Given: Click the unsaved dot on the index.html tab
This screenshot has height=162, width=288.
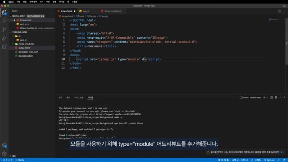Looking at the screenshot, I should tap(75, 11).
